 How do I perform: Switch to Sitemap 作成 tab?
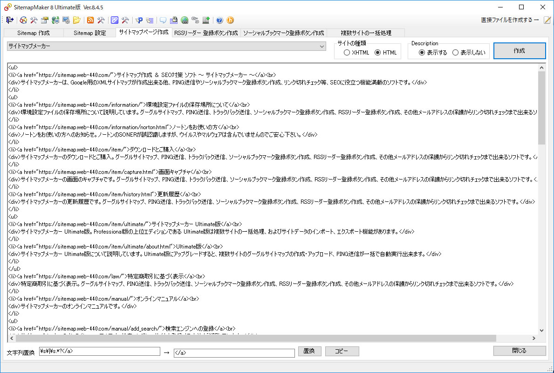(x=34, y=33)
